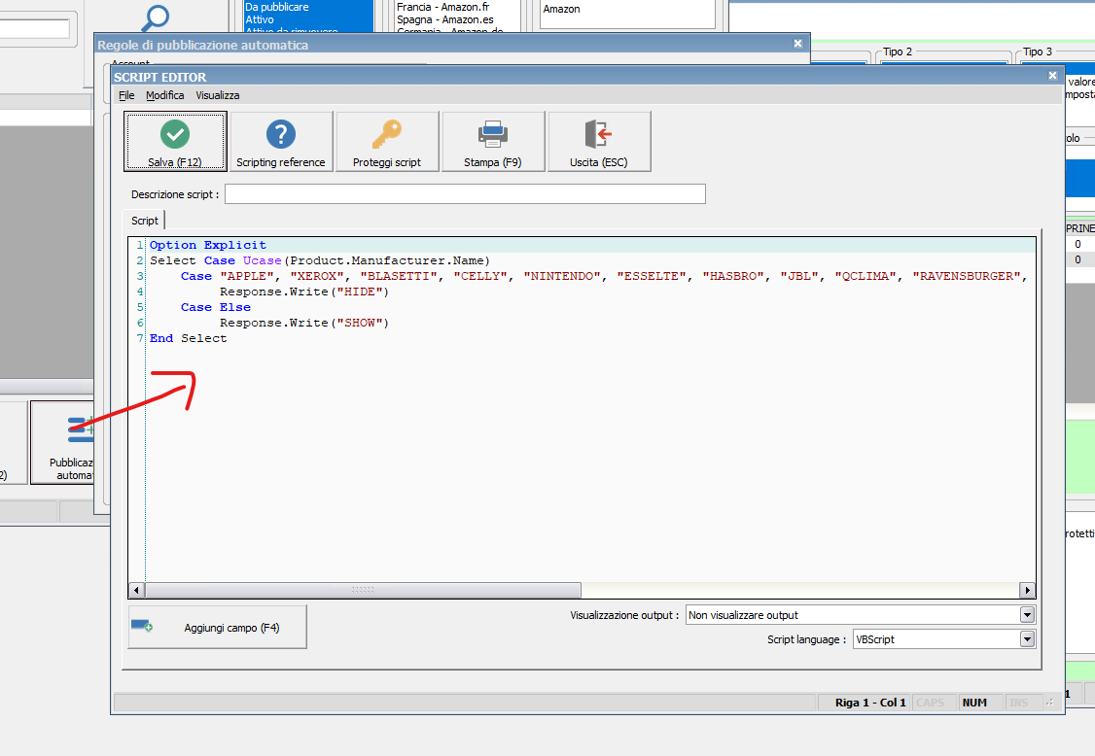Click the Option Explicit line in the script
Viewport: 1095px width, 756px height.
208,245
